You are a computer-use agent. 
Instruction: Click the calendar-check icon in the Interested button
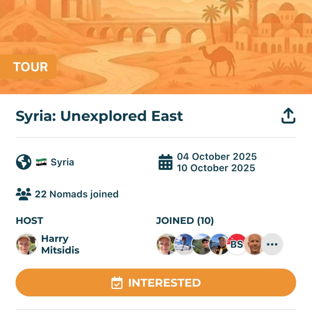pyautogui.click(x=117, y=283)
